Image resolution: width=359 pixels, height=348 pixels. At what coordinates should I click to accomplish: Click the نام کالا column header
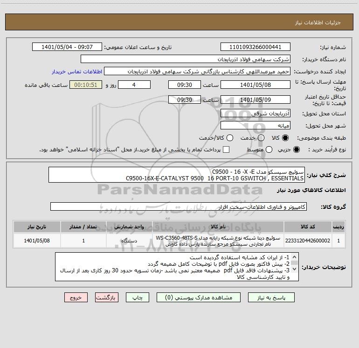tap(218, 227)
